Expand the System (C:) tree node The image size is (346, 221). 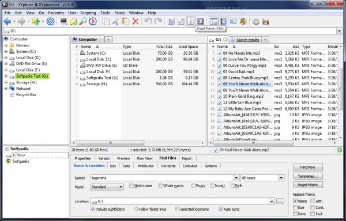6,51
